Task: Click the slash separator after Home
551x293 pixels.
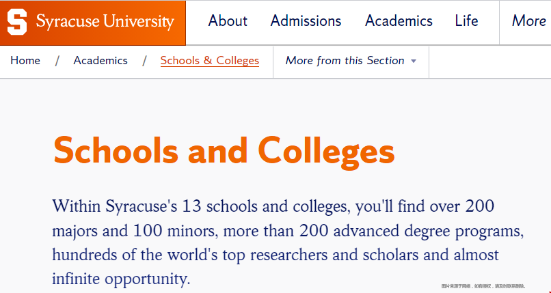Action: pyautogui.click(x=57, y=61)
